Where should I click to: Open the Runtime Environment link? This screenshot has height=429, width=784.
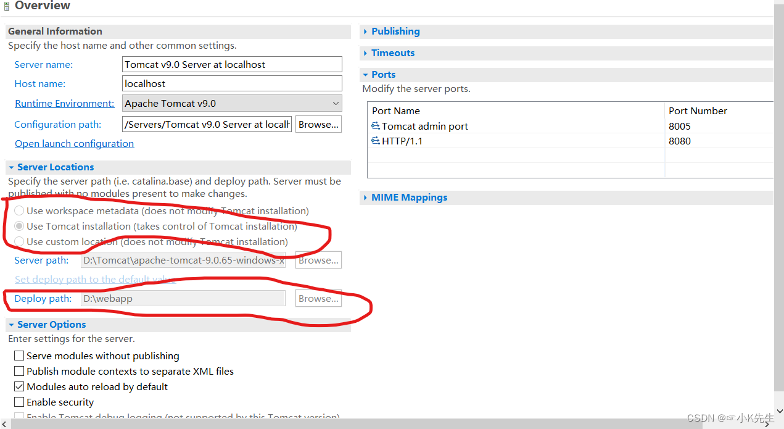click(x=65, y=103)
